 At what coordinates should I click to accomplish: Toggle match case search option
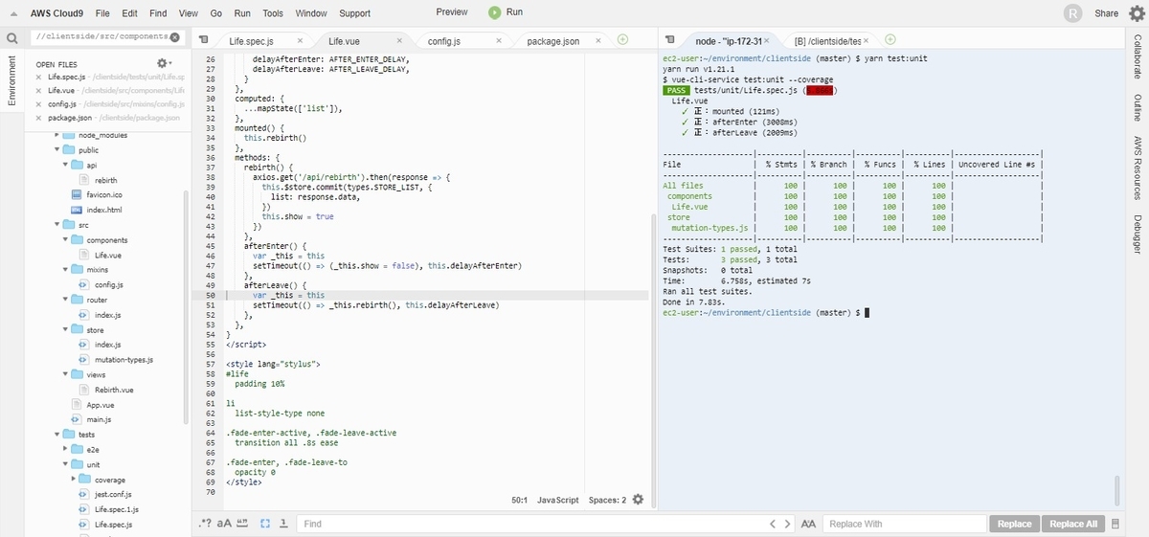pyautogui.click(x=224, y=524)
